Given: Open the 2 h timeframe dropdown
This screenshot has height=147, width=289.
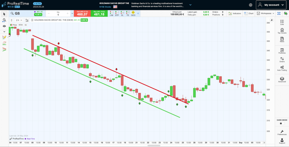Looking at the screenshot, I should pyautogui.click(x=19, y=20).
